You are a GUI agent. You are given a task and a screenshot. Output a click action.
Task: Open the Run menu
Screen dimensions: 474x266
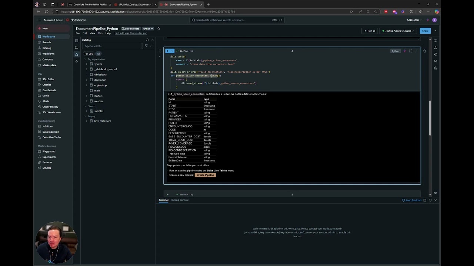click(100, 33)
